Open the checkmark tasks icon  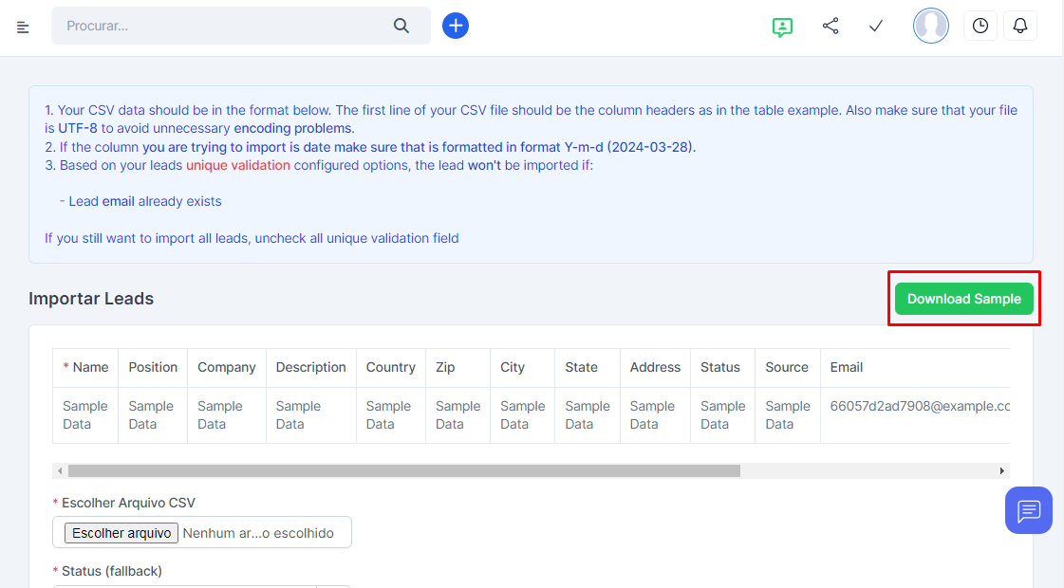point(876,26)
